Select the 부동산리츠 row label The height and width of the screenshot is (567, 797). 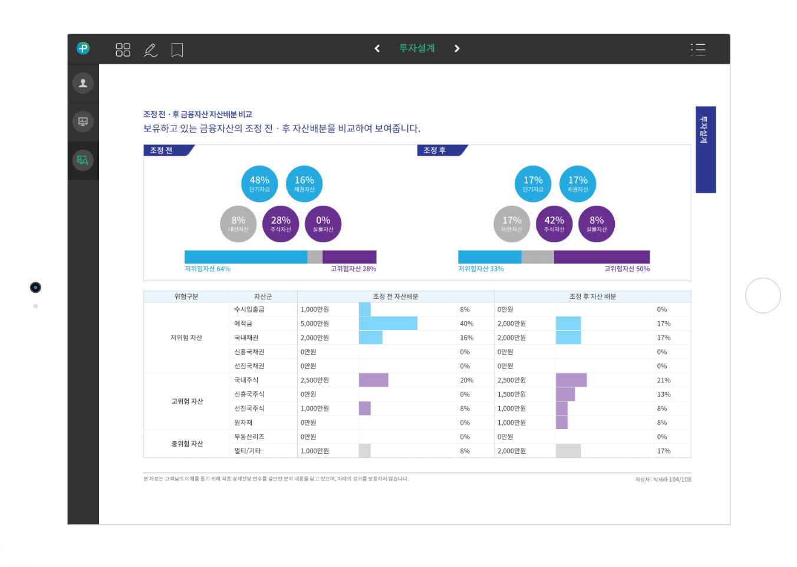coord(249,437)
